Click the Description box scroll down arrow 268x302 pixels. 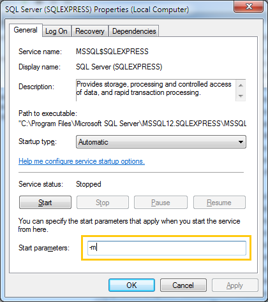coord(241,96)
